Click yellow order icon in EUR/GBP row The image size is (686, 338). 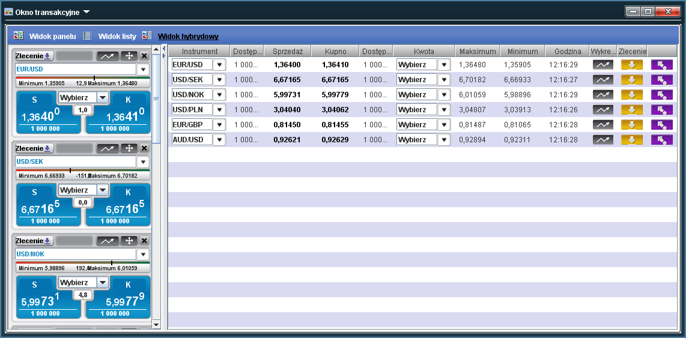coord(632,125)
